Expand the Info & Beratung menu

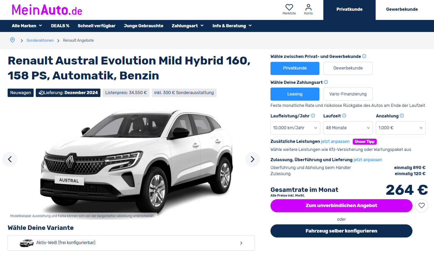click(232, 26)
